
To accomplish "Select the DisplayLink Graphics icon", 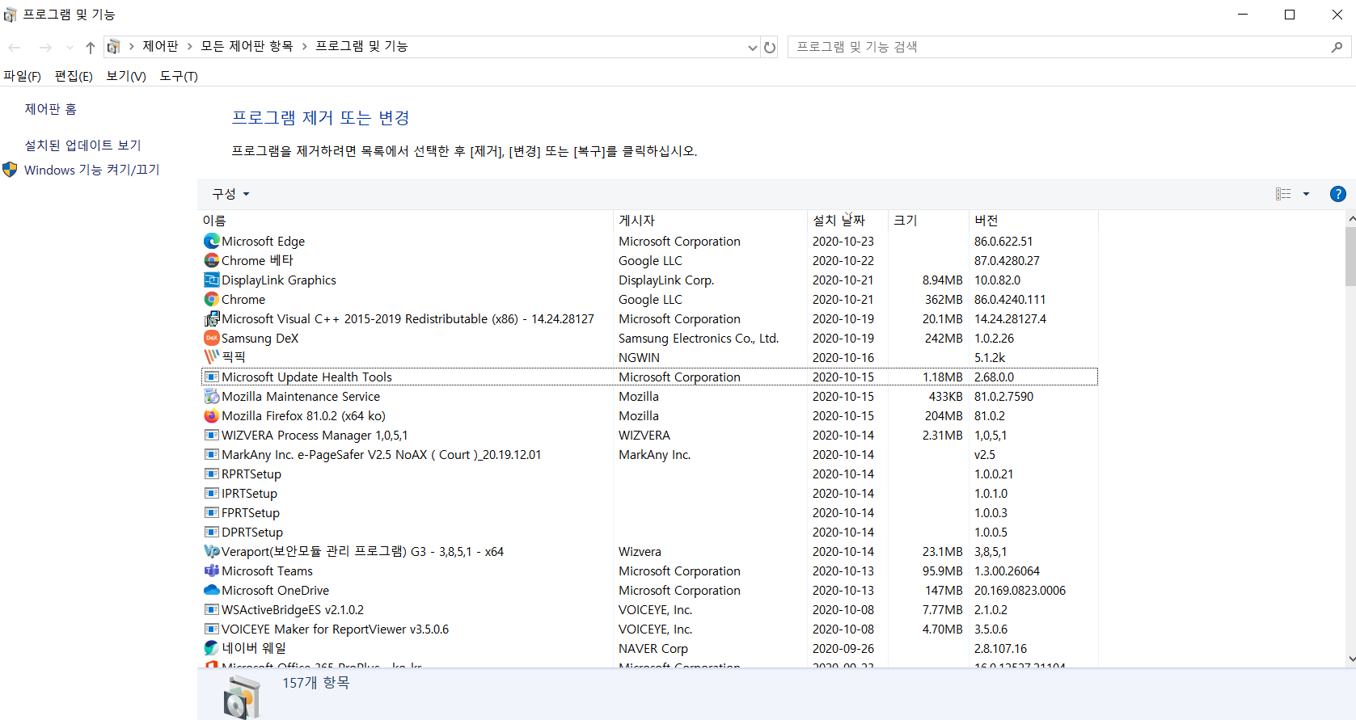I will [x=212, y=280].
